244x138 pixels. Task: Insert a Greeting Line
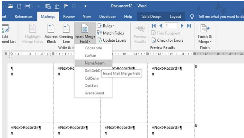66,34
